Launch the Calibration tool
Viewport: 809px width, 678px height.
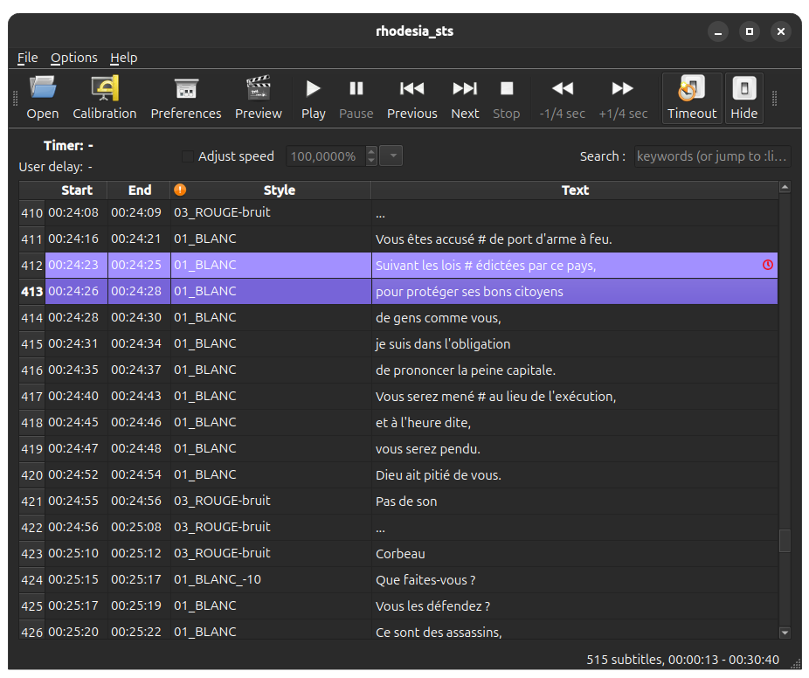pyautogui.click(x=104, y=98)
